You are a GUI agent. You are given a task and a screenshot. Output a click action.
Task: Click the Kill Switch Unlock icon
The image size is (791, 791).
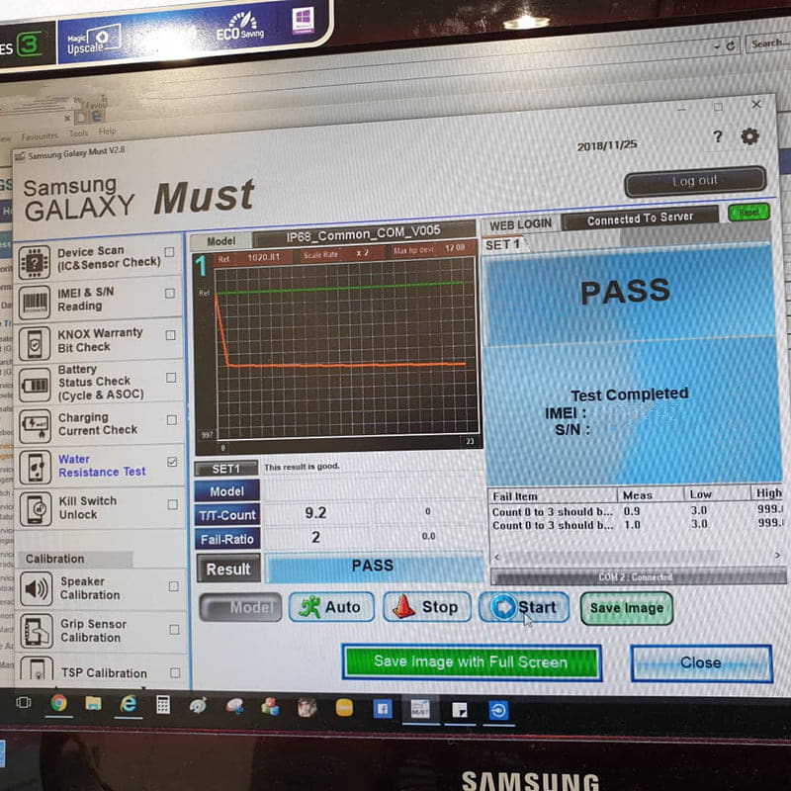(36, 509)
